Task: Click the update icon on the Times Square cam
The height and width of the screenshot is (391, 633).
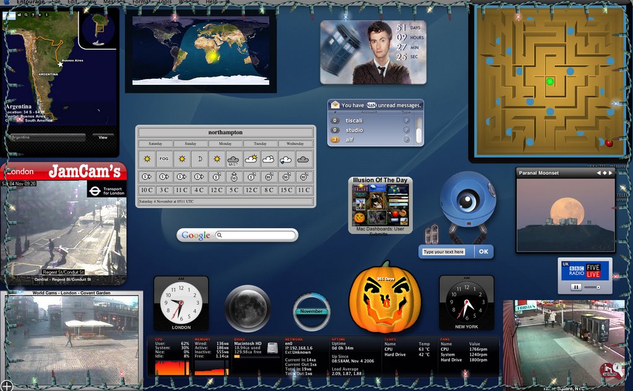Action: point(610,371)
